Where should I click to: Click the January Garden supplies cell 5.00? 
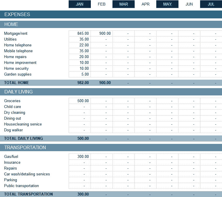[80, 74]
